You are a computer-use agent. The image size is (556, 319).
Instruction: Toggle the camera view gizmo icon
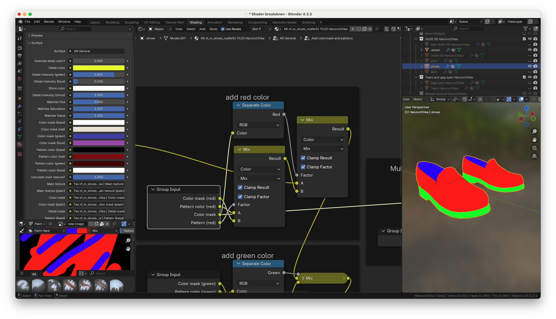point(534,148)
